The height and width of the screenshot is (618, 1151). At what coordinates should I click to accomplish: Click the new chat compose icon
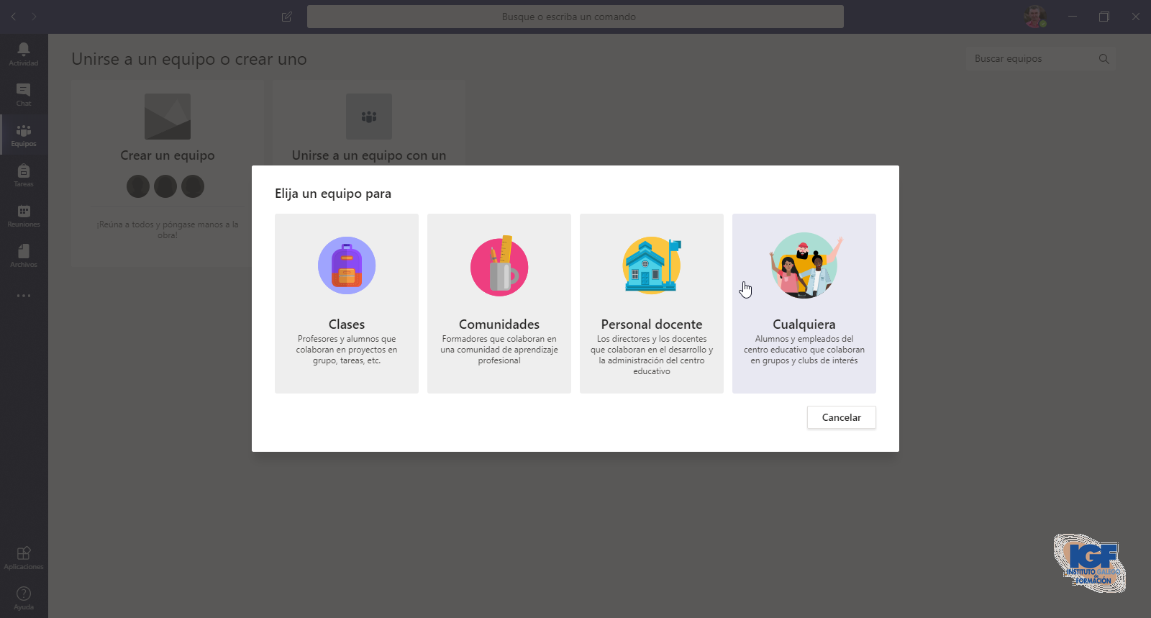click(x=287, y=17)
